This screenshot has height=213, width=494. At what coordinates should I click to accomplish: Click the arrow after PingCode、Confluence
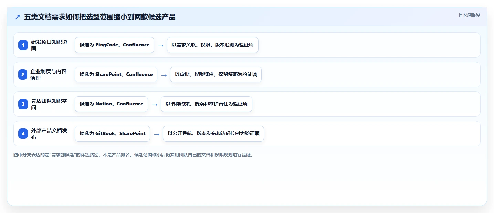tap(160, 45)
